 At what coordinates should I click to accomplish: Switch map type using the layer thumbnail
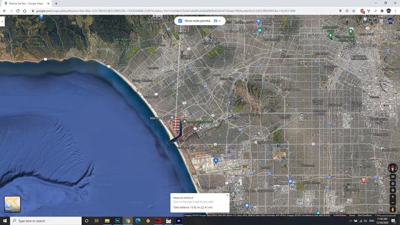pos(12,204)
